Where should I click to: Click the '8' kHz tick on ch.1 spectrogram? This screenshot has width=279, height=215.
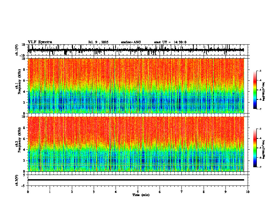coord(24,70)
